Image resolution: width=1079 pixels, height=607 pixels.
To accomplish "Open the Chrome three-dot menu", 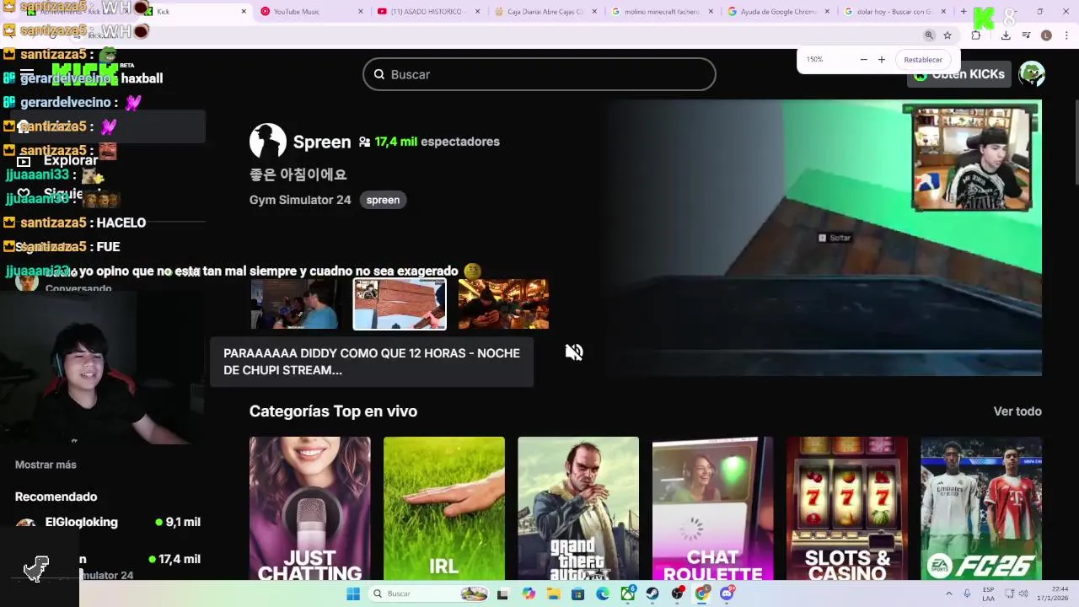I will coord(1067,35).
